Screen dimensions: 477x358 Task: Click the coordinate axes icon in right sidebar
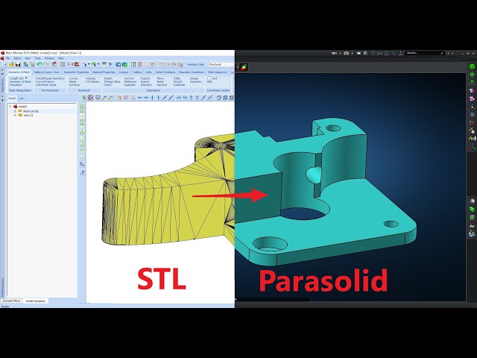point(472,107)
